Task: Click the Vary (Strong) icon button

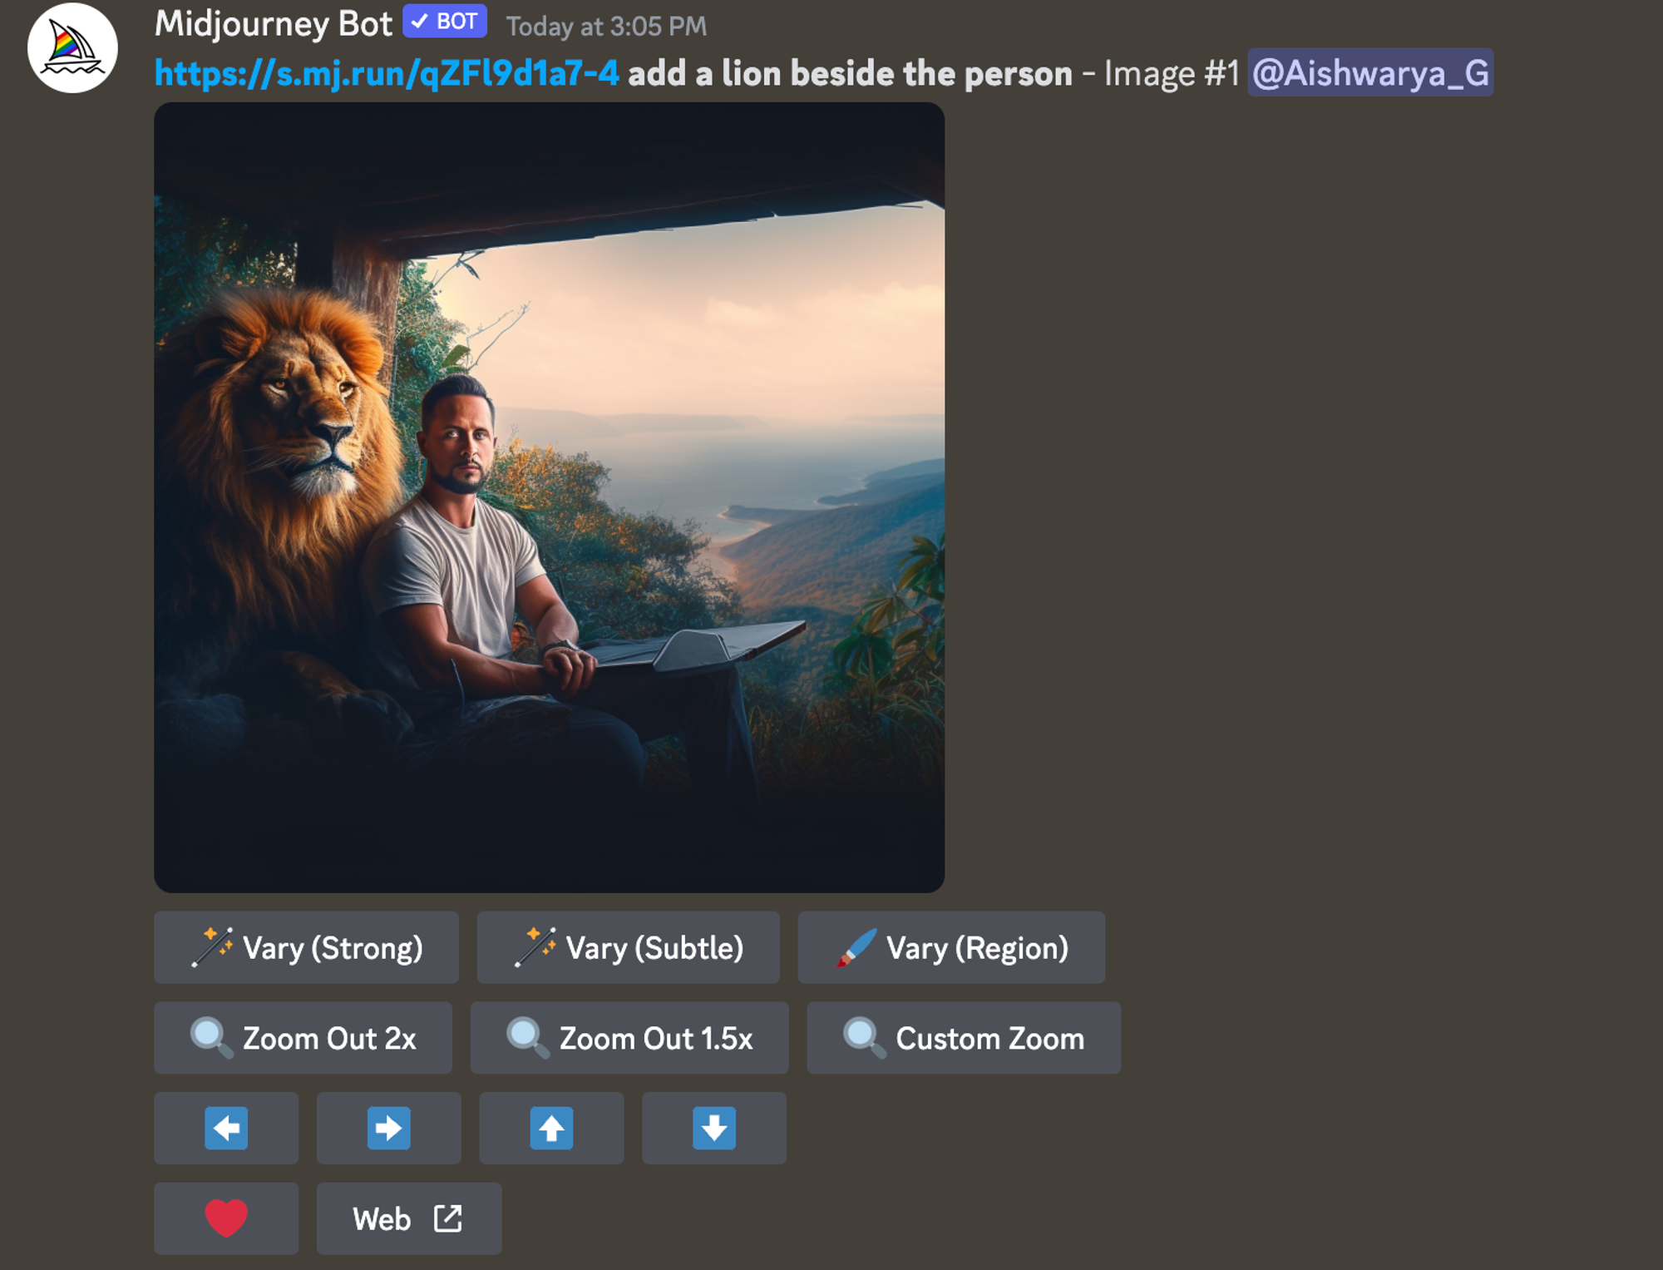Action: coord(205,948)
